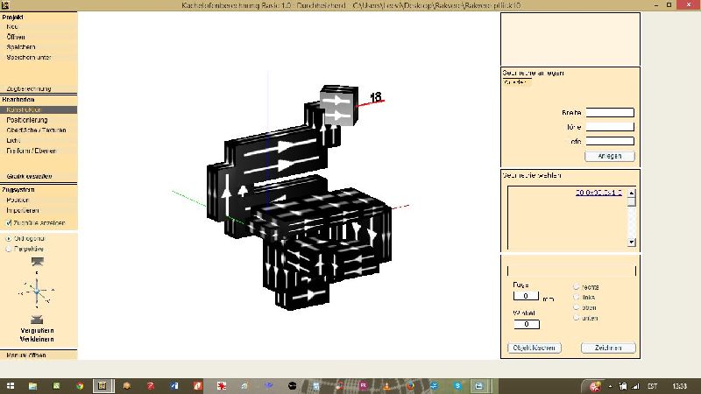Viewport: 701px width, 394px height.
Task: Click the view-up arrow icon above the compass
Action: (x=37, y=262)
